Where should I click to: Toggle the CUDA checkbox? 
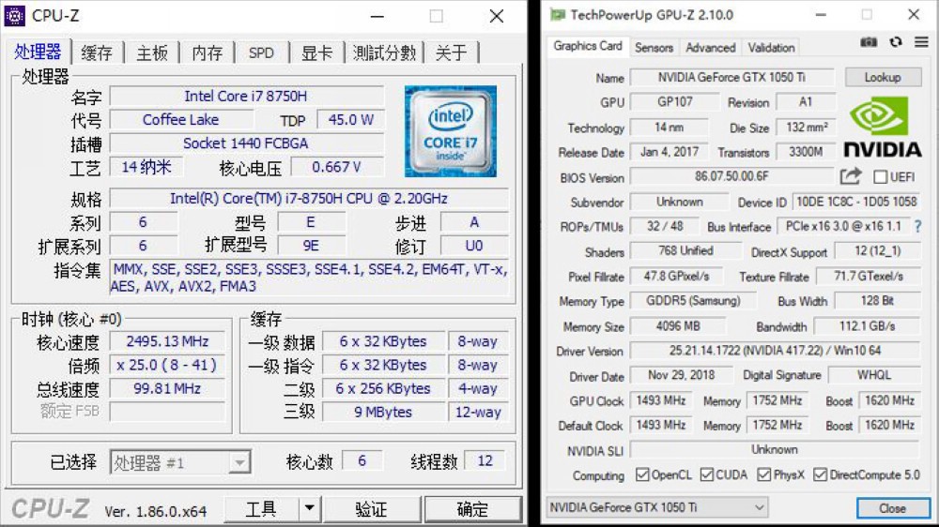pos(706,475)
